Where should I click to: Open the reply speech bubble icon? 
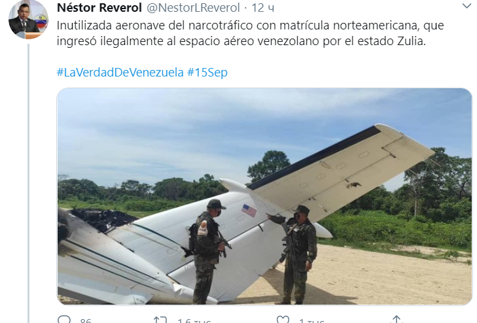(64, 320)
